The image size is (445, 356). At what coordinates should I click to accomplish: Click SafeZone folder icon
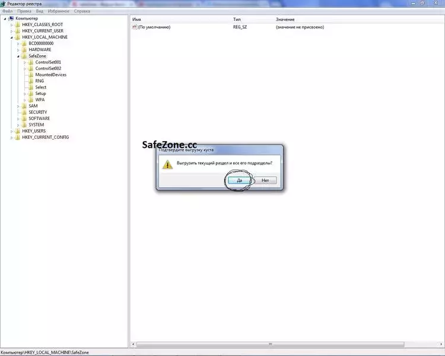click(x=24, y=56)
